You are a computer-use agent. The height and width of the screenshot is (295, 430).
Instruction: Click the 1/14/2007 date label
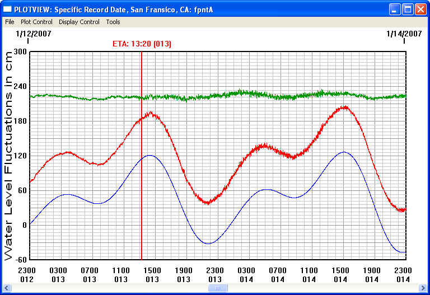pyautogui.click(x=404, y=34)
